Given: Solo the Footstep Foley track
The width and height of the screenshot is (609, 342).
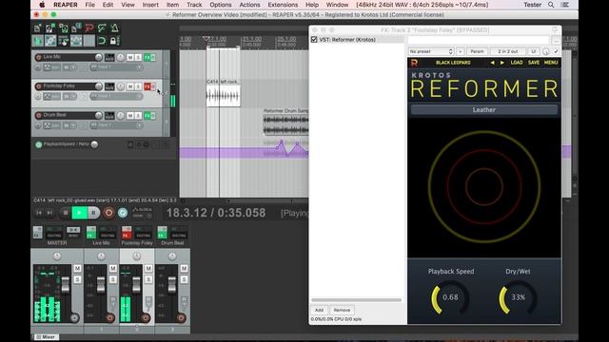Looking at the screenshot, I should point(138,86).
